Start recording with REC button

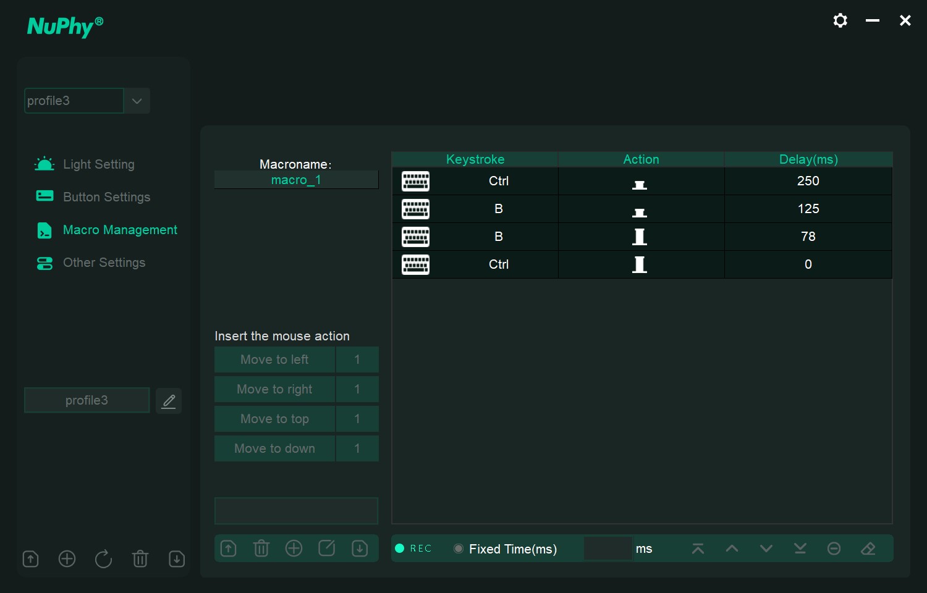point(413,549)
